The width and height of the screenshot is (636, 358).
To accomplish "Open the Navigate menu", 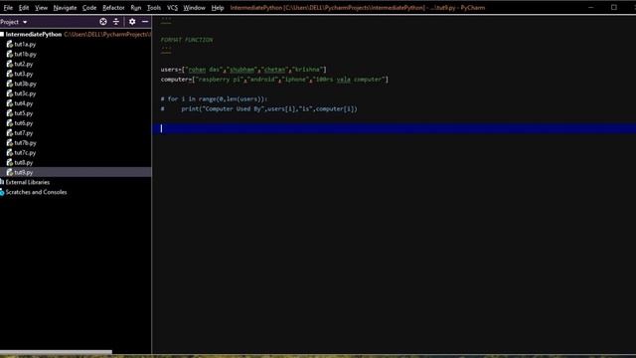I will [x=65, y=8].
